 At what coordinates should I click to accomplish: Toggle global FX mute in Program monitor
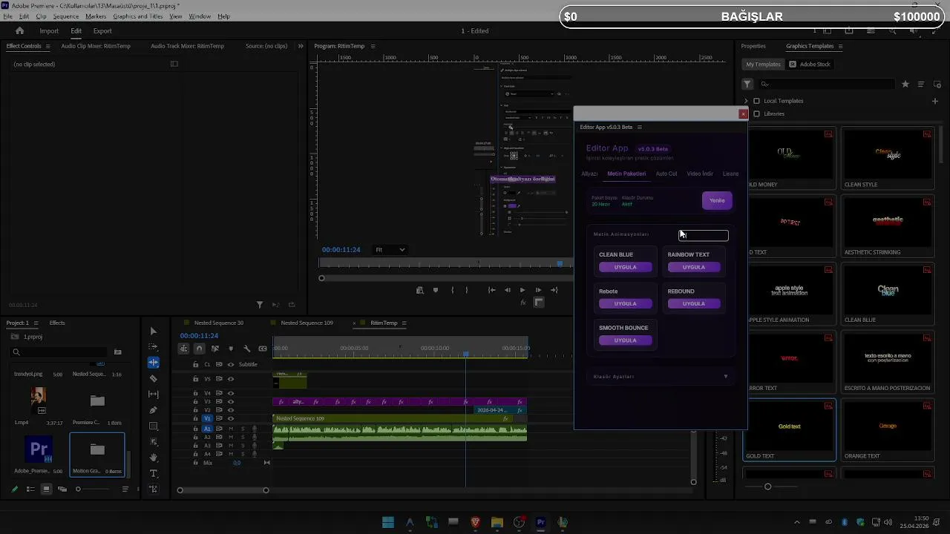coord(523,303)
